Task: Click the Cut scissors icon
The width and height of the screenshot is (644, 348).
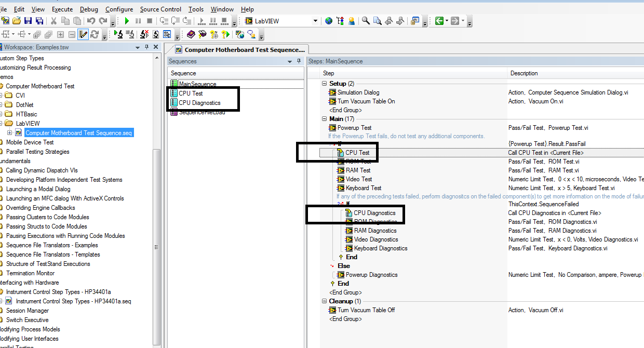Action: 53,21
